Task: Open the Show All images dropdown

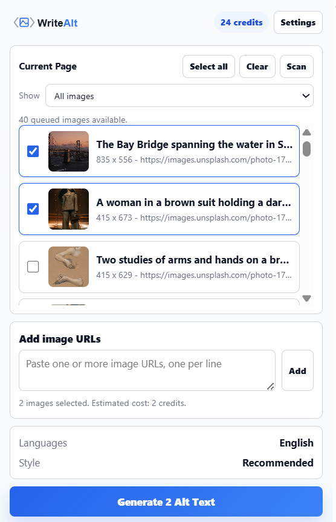Action: coord(179,96)
